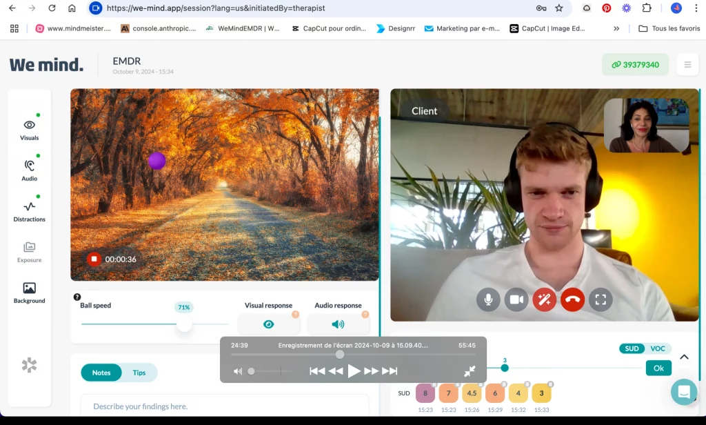
Task: Click the Ok button for SUD score
Action: coord(658,368)
